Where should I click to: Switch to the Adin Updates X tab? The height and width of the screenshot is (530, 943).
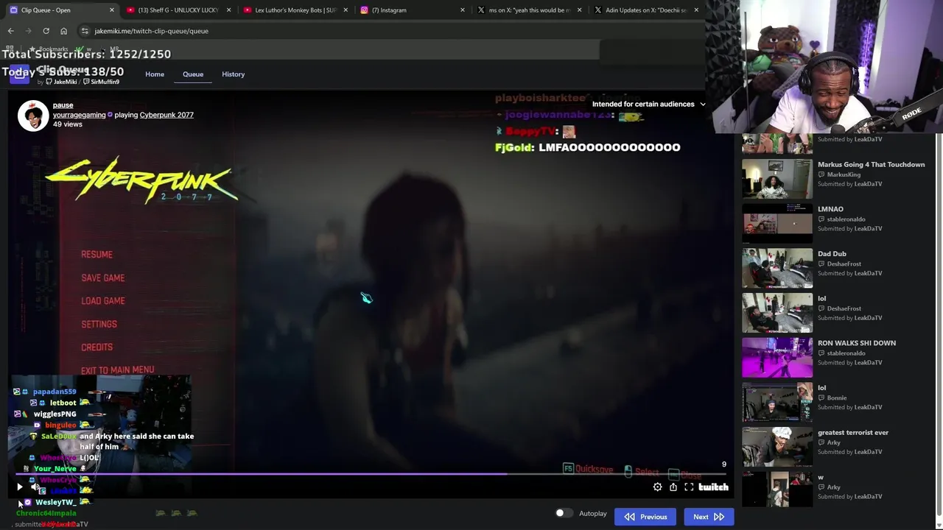tap(646, 10)
